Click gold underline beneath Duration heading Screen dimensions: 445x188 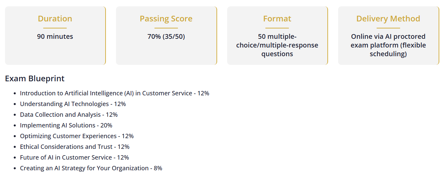(55, 28)
